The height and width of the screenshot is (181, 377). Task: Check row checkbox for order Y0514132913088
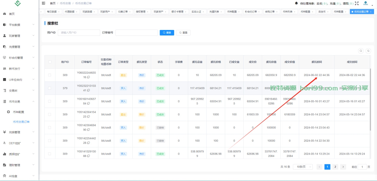click(50, 154)
